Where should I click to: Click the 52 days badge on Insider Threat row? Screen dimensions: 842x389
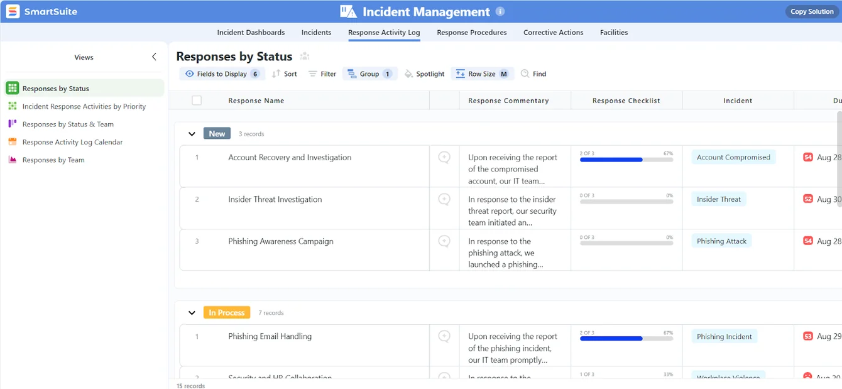coord(808,199)
